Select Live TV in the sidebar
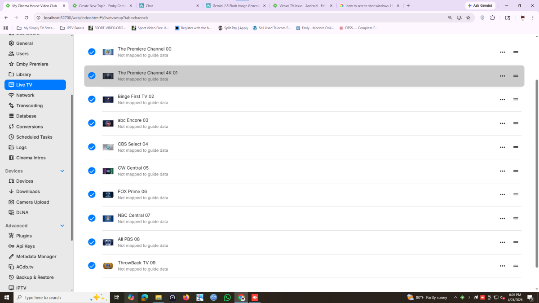Screen dimensions: 539x303 (x=35, y=85)
